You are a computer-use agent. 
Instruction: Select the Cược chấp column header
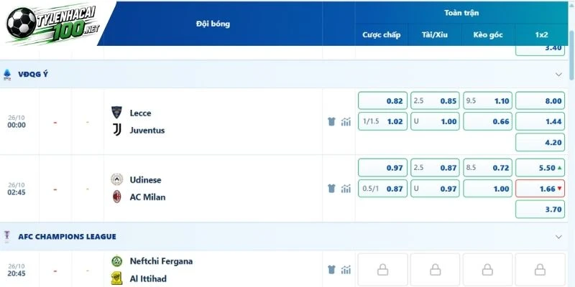382,34
